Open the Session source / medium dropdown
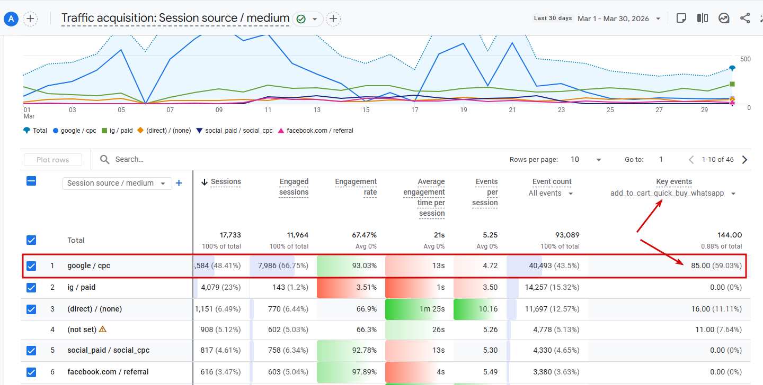 117,183
